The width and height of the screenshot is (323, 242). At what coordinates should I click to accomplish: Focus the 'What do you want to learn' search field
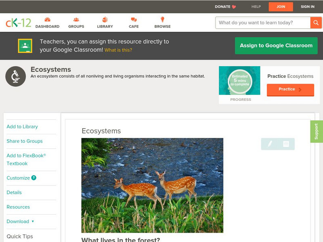click(x=263, y=23)
